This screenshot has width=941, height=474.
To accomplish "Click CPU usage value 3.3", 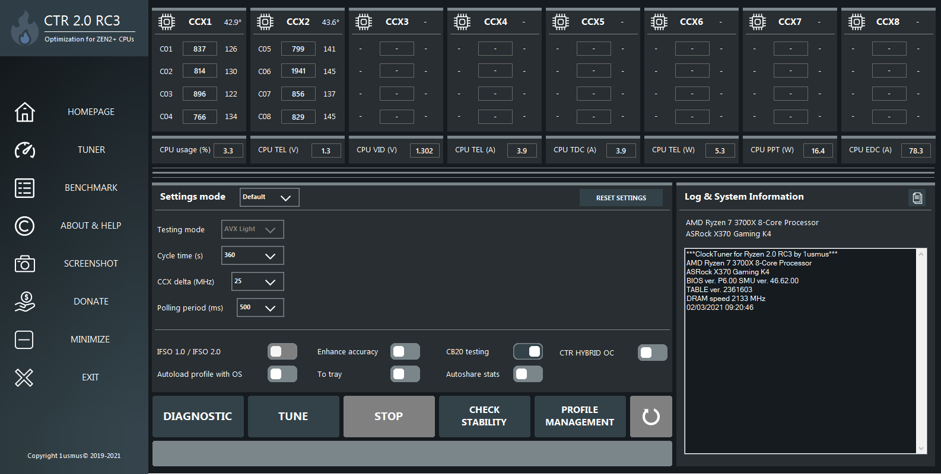I will (x=228, y=150).
